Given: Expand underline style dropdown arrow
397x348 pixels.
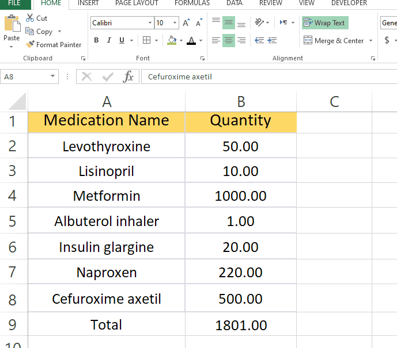Looking at the screenshot, I should (131, 40).
